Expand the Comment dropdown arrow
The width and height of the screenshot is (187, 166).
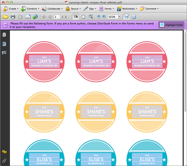pyautogui.click(x=158, y=9)
